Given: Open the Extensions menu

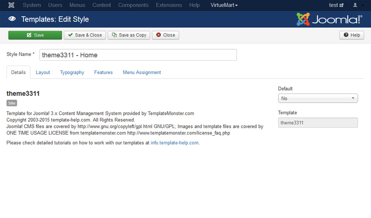Looking at the screenshot, I should click(x=169, y=5).
